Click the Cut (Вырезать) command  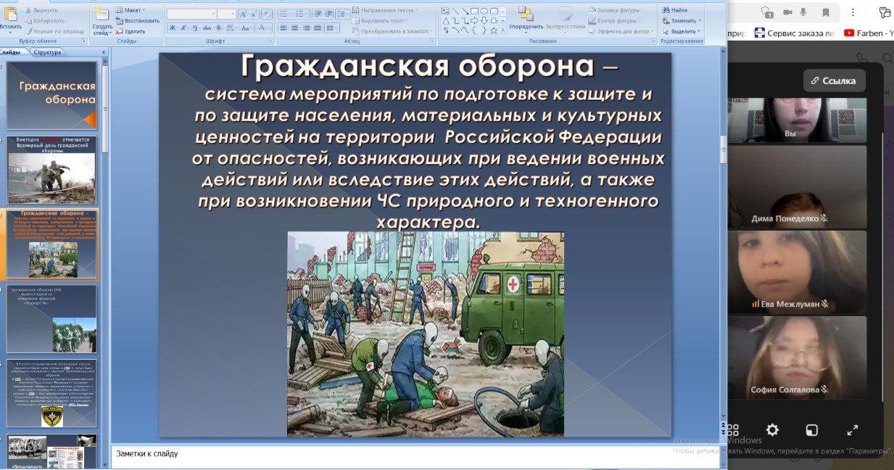click(41, 10)
